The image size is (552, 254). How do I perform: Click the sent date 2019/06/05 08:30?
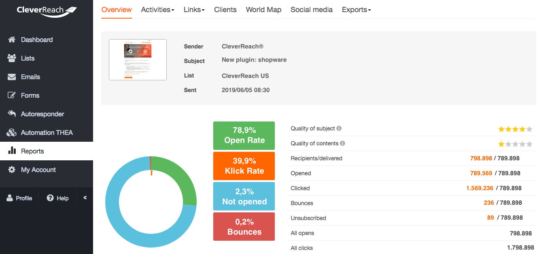tap(246, 90)
